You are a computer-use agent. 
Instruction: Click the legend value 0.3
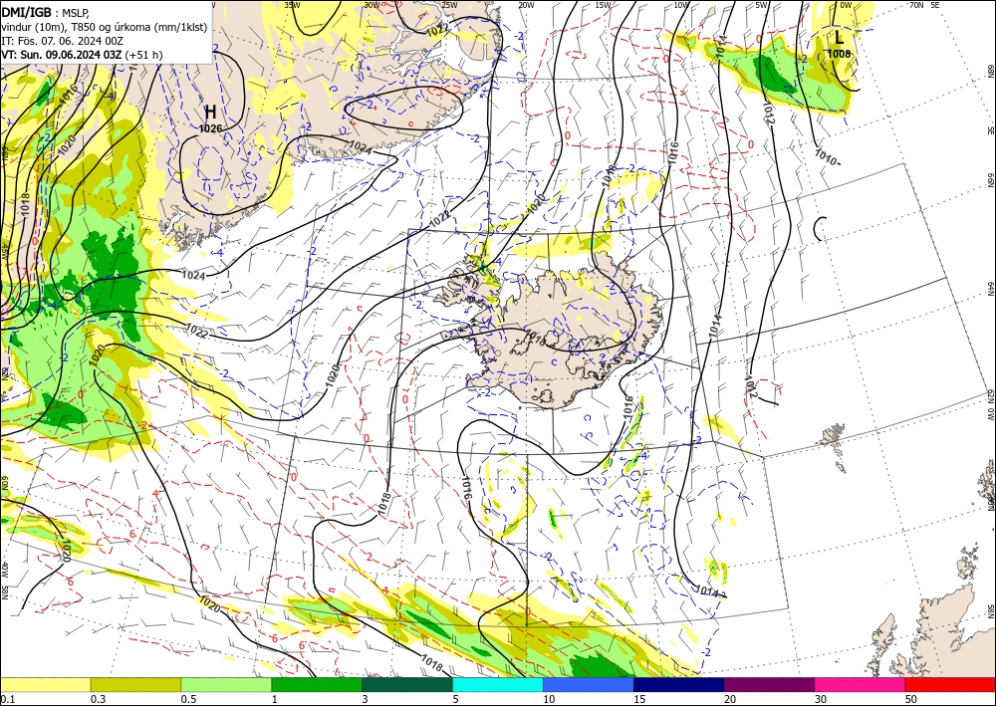click(x=98, y=699)
